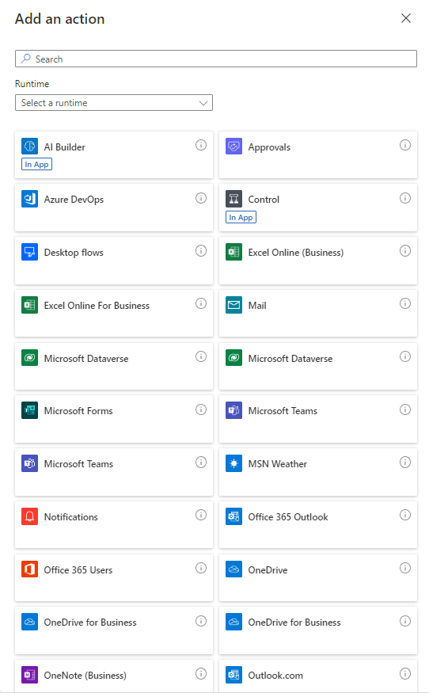Show info for AI Builder
Viewport: 429px width, 693px height.
tap(201, 145)
